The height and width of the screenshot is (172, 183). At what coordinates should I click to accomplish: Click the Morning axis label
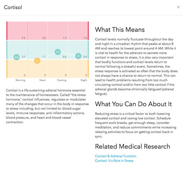click(x=20, y=80)
